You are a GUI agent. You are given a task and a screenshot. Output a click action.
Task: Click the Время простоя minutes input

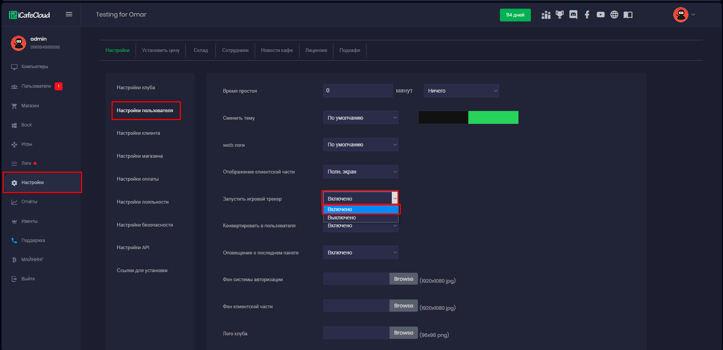click(358, 91)
